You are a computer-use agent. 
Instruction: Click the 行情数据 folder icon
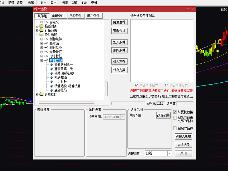42,30
